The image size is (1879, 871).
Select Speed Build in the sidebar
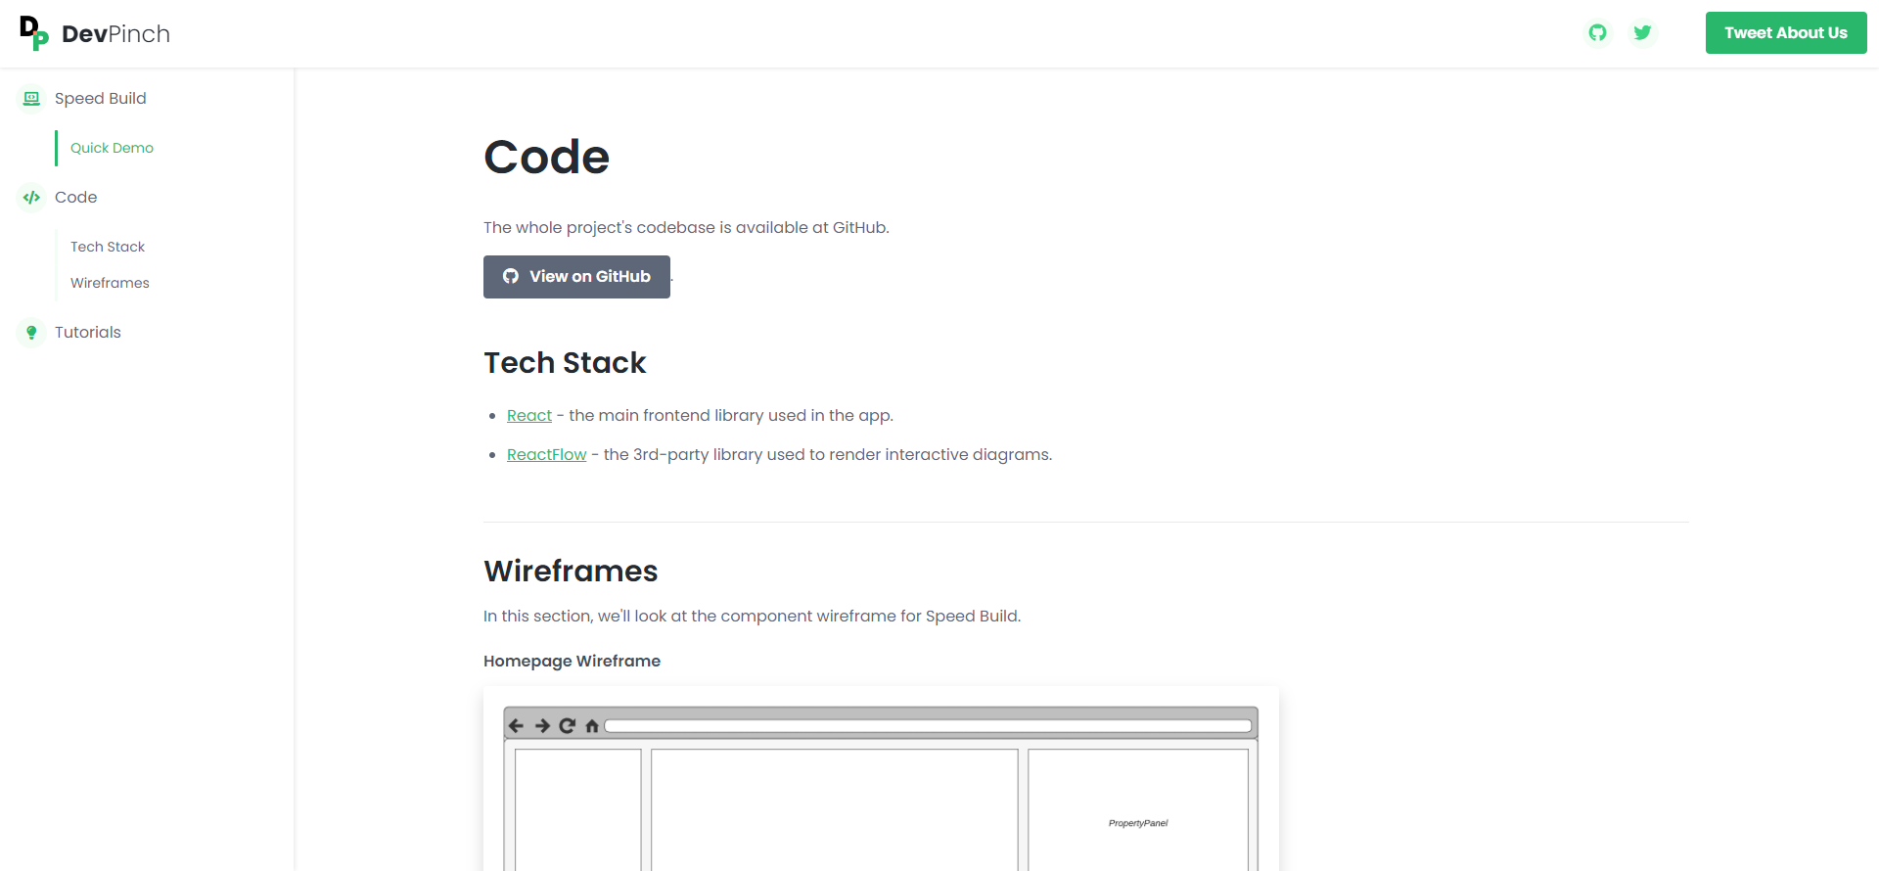(x=101, y=98)
